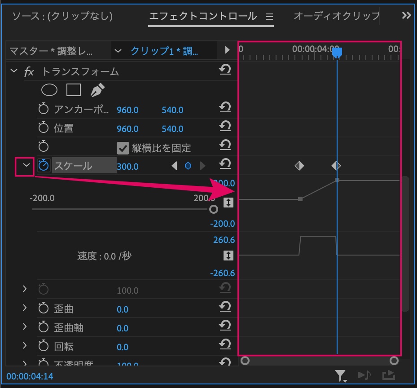The width and height of the screenshot is (417, 388).
Task: Reset the アンカーポイント parameter
Action: [225, 107]
